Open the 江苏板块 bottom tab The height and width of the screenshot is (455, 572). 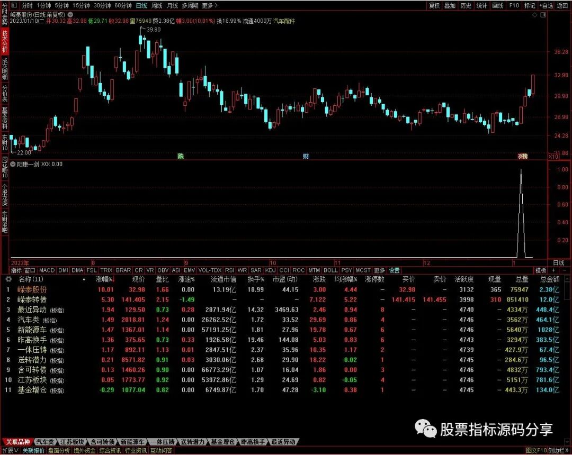pyautogui.click(x=72, y=442)
